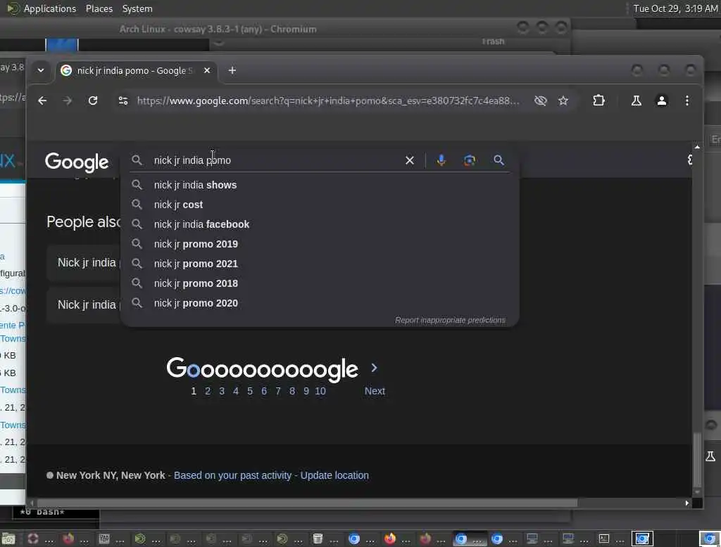
Task: Clear the search query with X
Action: click(409, 160)
